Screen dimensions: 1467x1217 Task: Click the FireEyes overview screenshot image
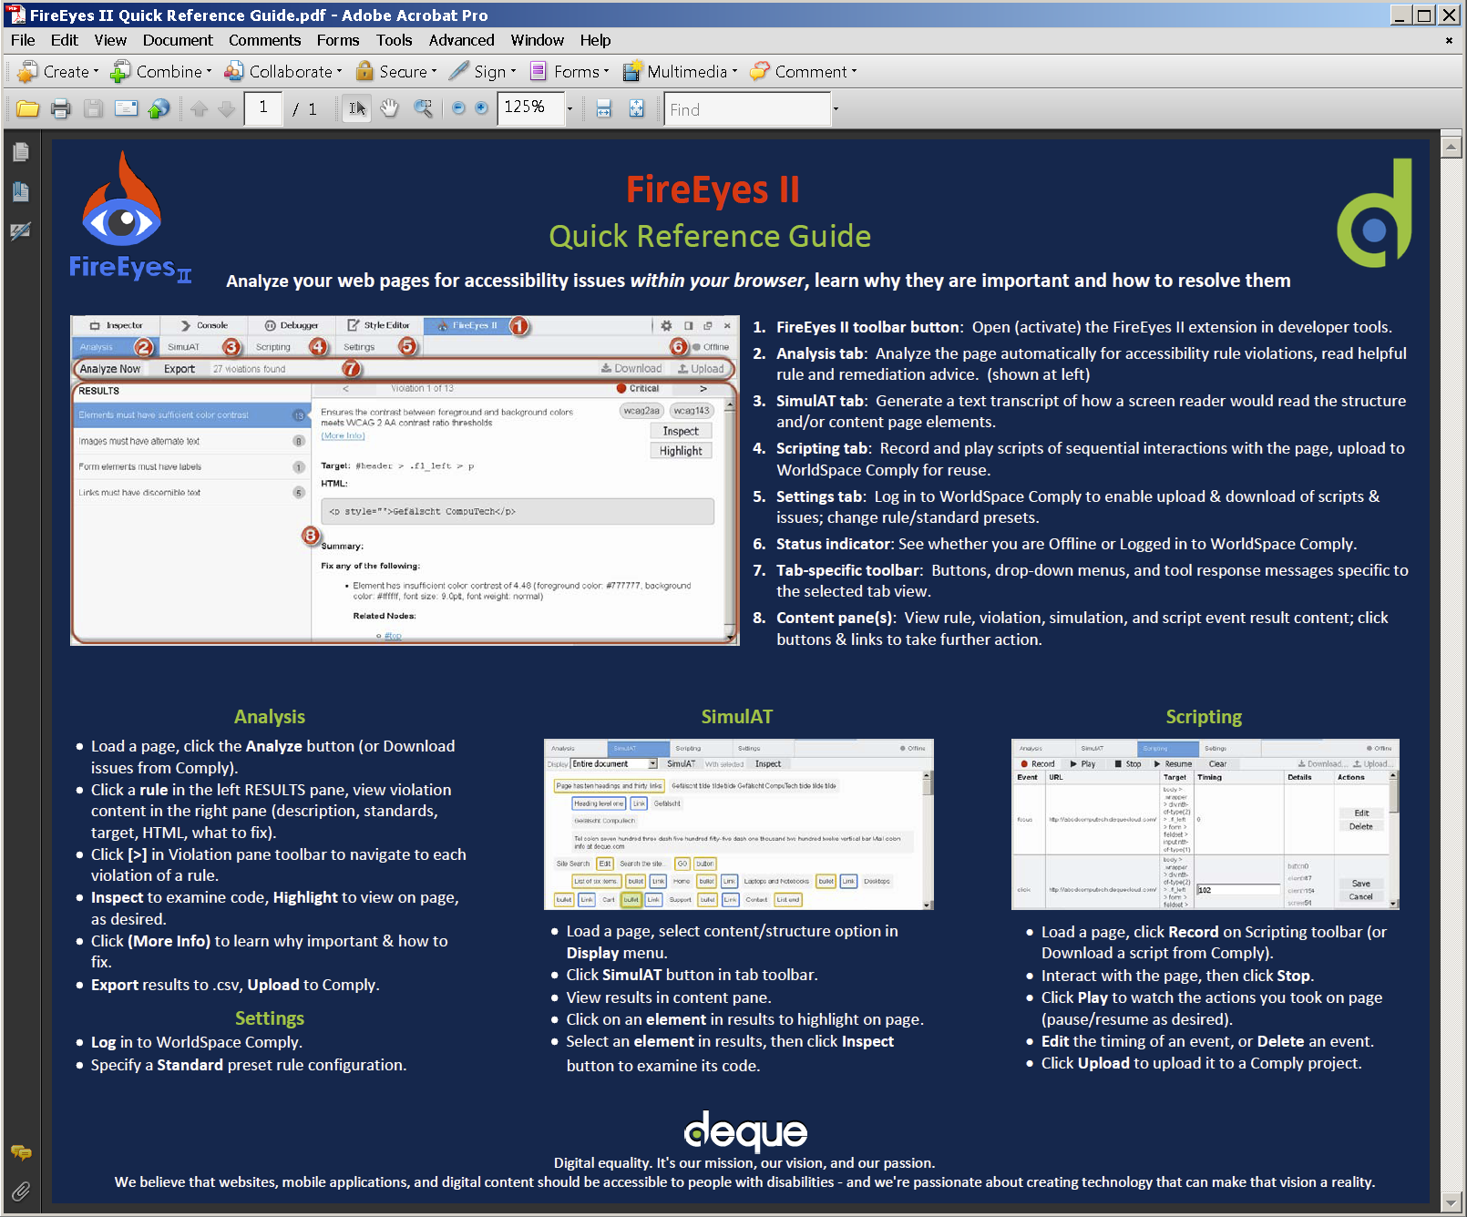(405, 480)
